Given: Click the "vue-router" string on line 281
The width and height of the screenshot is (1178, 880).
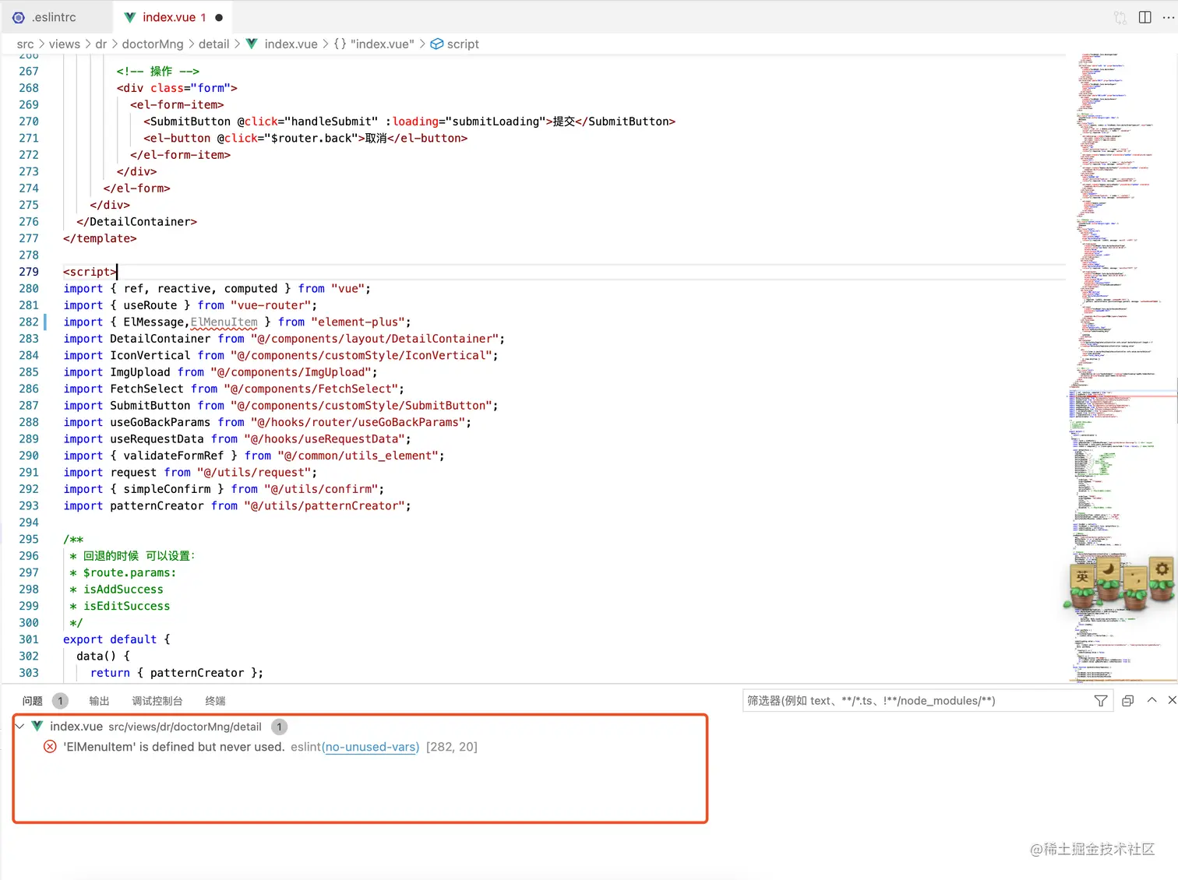Looking at the screenshot, I should (270, 305).
